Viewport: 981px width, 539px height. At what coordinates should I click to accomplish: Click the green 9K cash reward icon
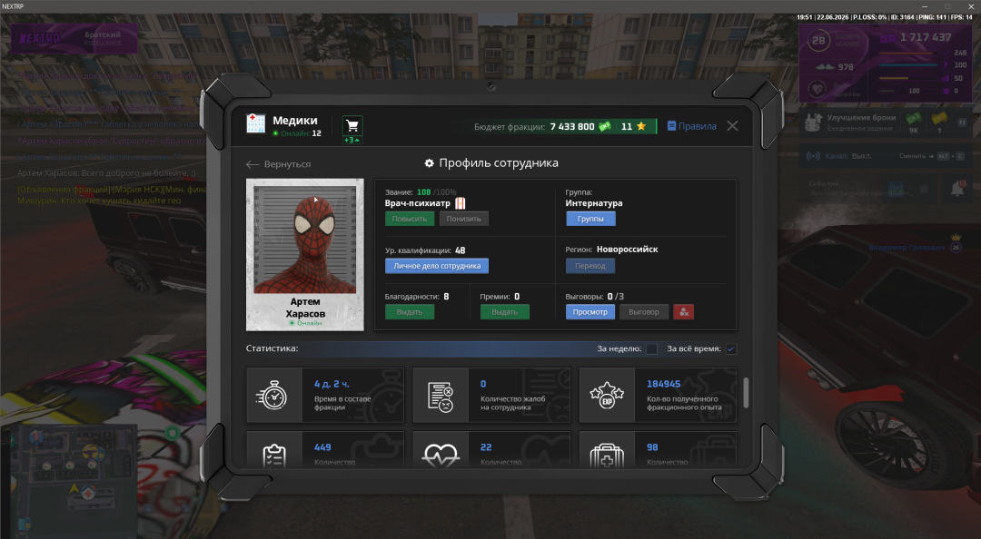coord(914,118)
